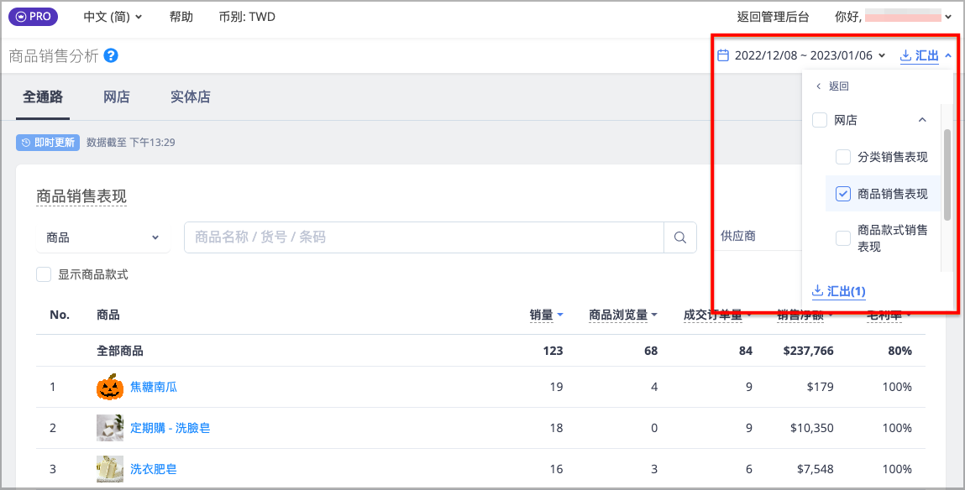Open the 商品 filter dropdown
This screenshot has width=965, height=490.
(x=102, y=237)
